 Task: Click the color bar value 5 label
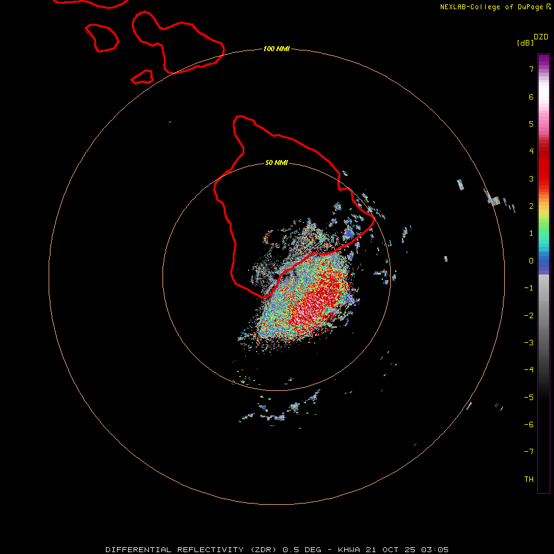click(531, 124)
